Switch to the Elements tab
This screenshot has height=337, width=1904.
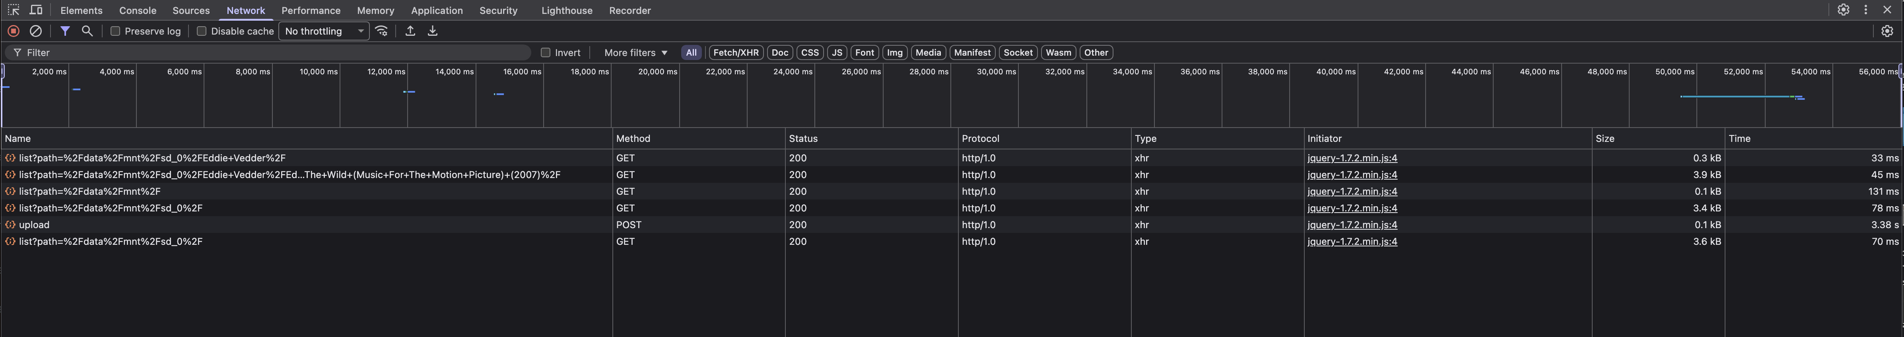[81, 10]
